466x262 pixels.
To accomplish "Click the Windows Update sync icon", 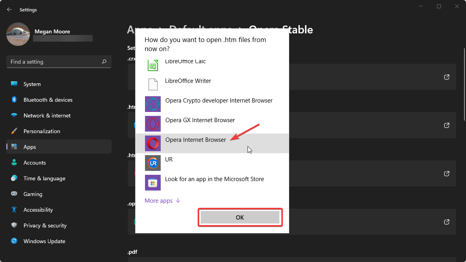I will click(14, 241).
